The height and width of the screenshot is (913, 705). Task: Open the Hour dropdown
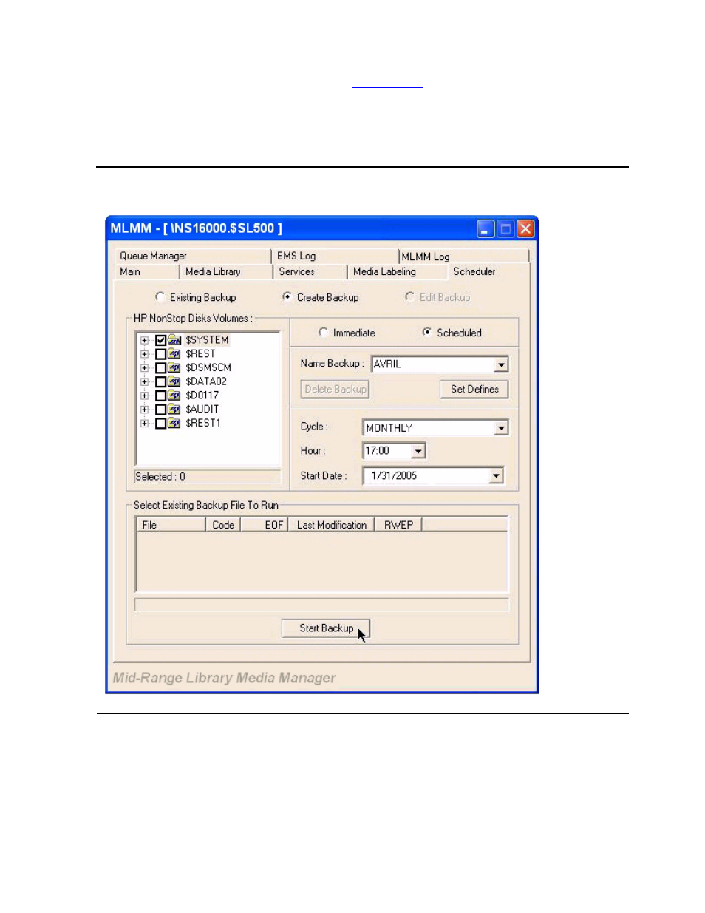418,451
